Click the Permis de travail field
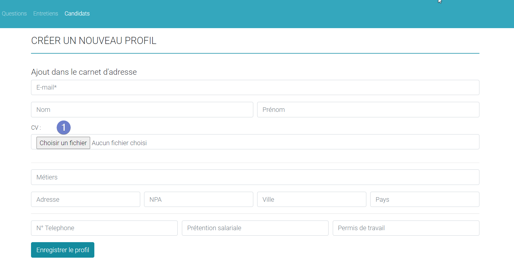Viewport: 514px width, 279px height. pos(406,228)
